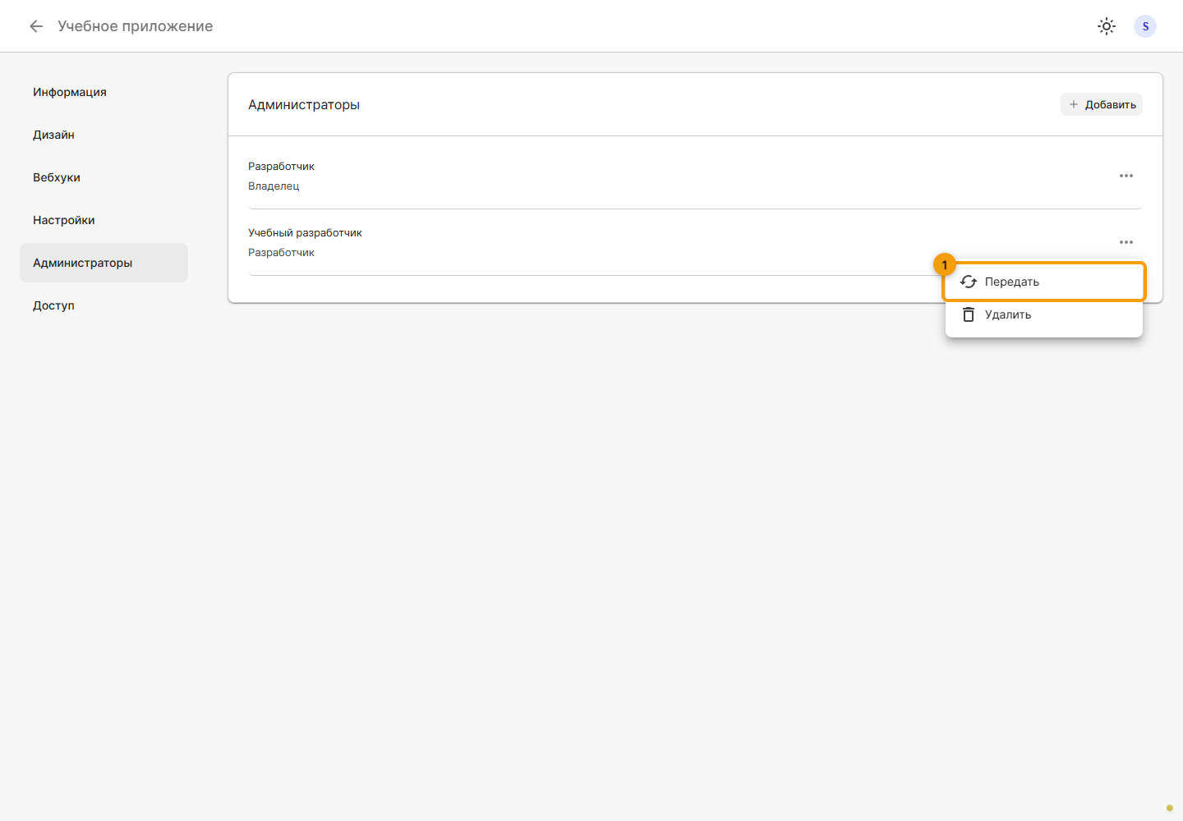Click the Учебный разработчик name text
Viewport: 1183px width, 821px height.
(305, 233)
